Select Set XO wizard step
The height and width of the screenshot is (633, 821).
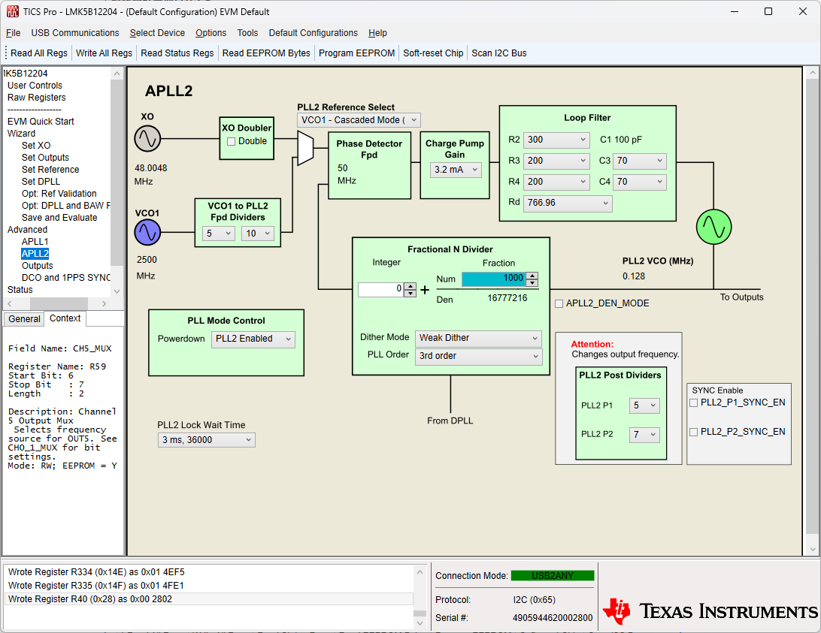click(x=36, y=146)
